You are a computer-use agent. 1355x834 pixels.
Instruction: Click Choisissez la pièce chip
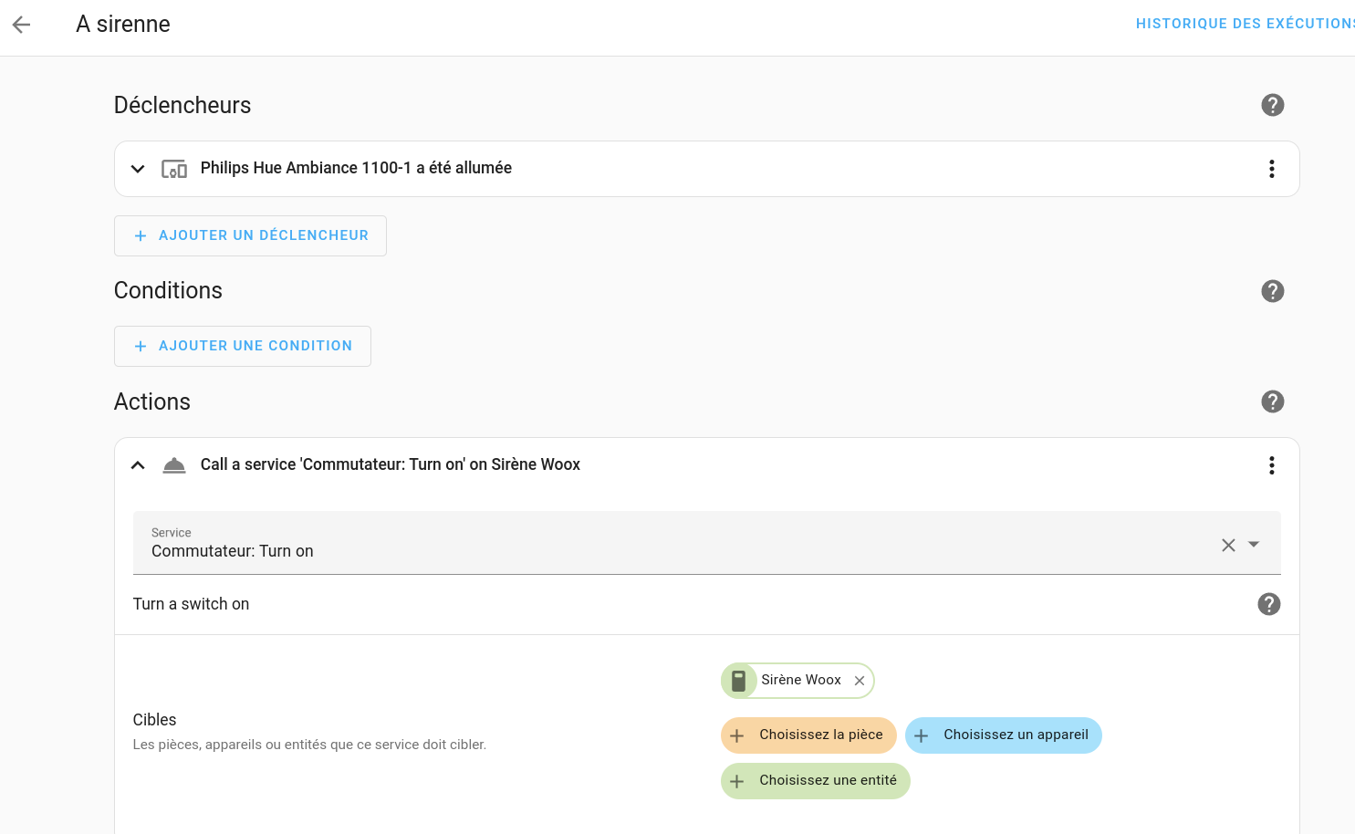808,735
